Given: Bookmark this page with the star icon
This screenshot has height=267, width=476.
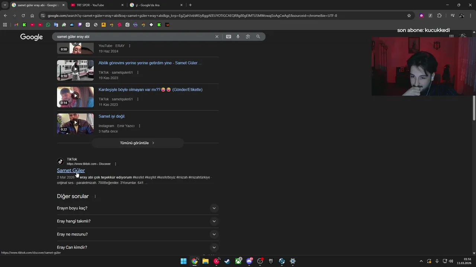Looking at the screenshot, I should [409, 16].
